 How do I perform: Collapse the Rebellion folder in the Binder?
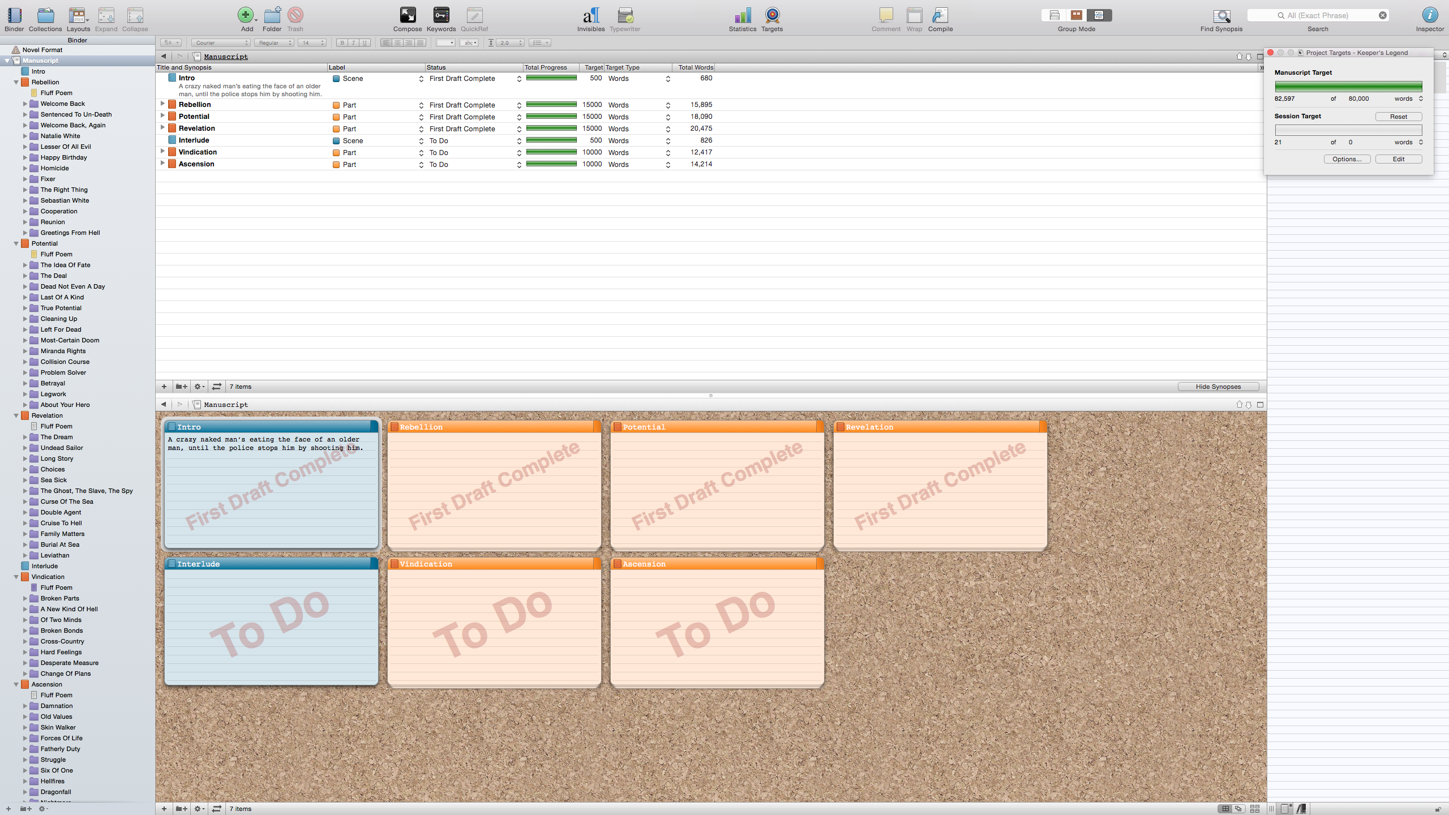[16, 83]
